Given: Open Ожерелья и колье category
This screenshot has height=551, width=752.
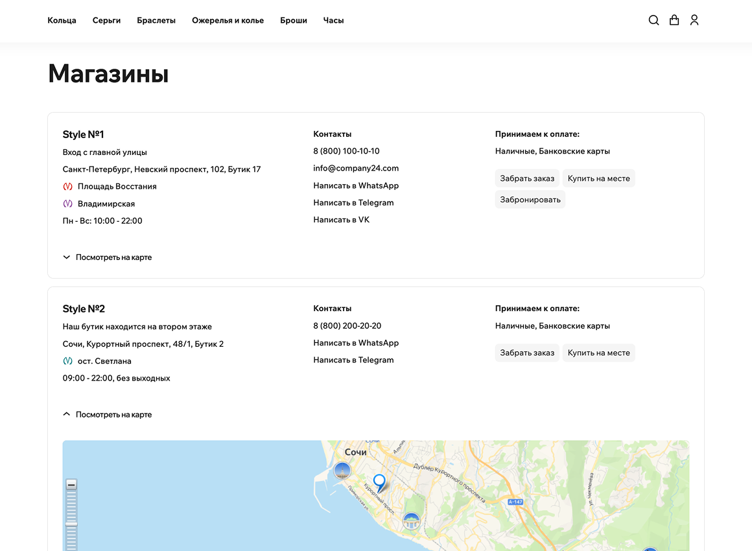Looking at the screenshot, I should 228,21.
